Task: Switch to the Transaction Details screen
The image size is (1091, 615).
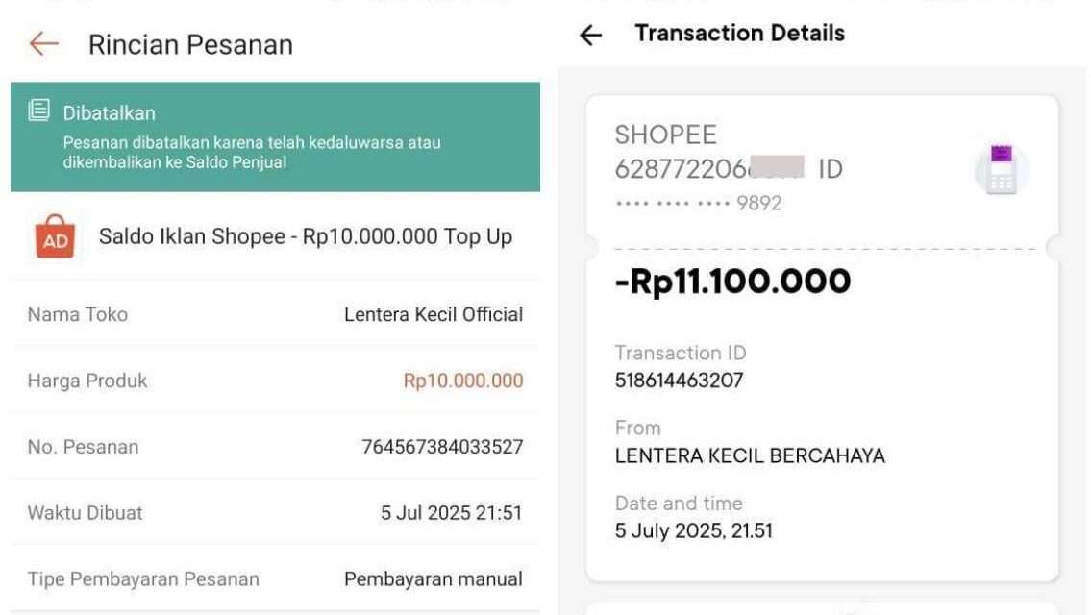Action: 738,33
